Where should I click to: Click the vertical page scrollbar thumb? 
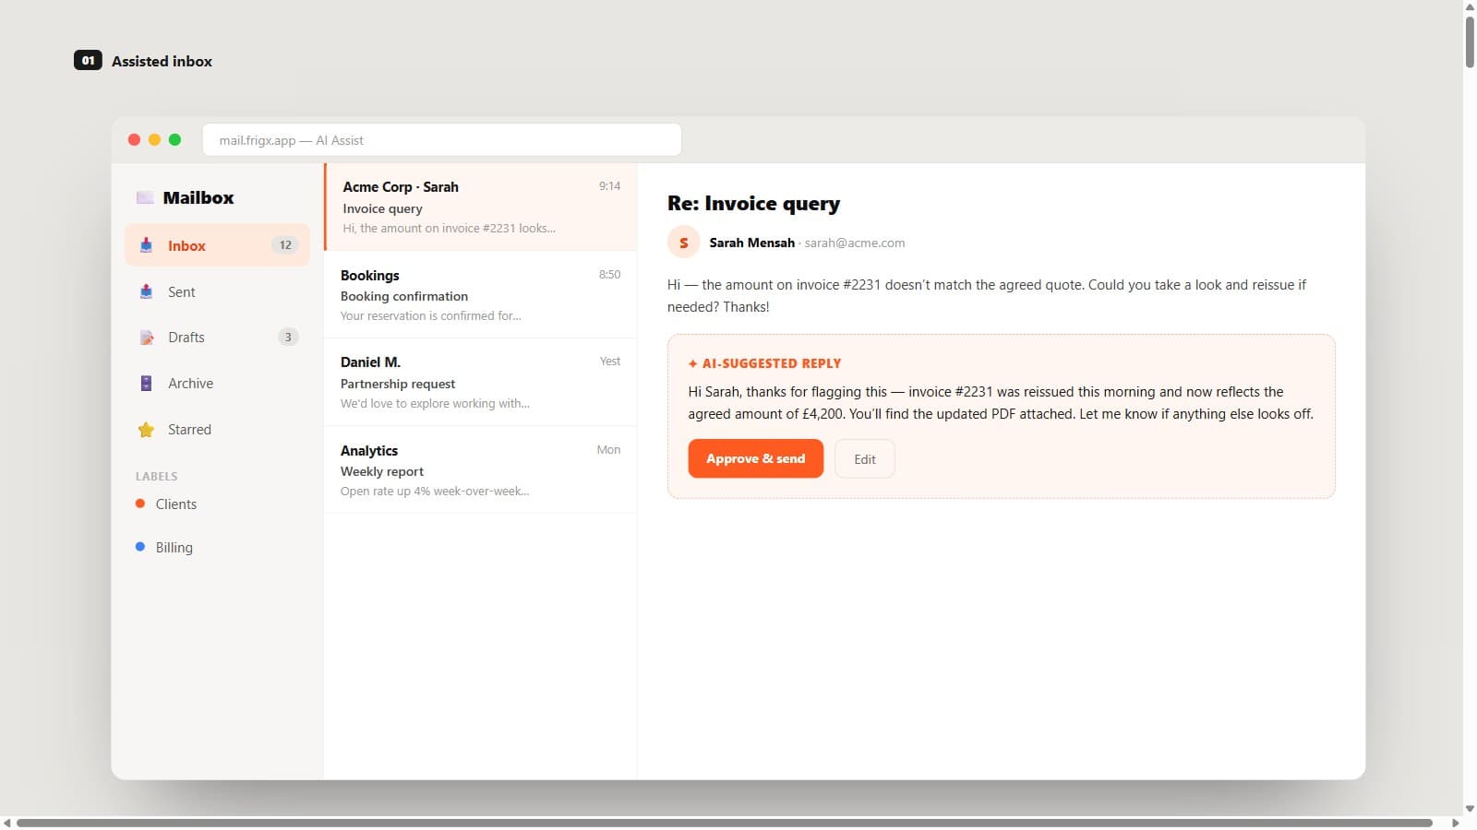point(1470,41)
